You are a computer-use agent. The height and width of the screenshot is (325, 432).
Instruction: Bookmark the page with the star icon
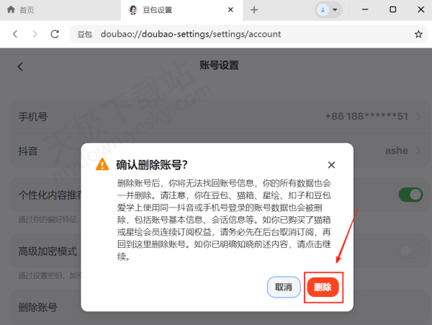tap(418, 34)
